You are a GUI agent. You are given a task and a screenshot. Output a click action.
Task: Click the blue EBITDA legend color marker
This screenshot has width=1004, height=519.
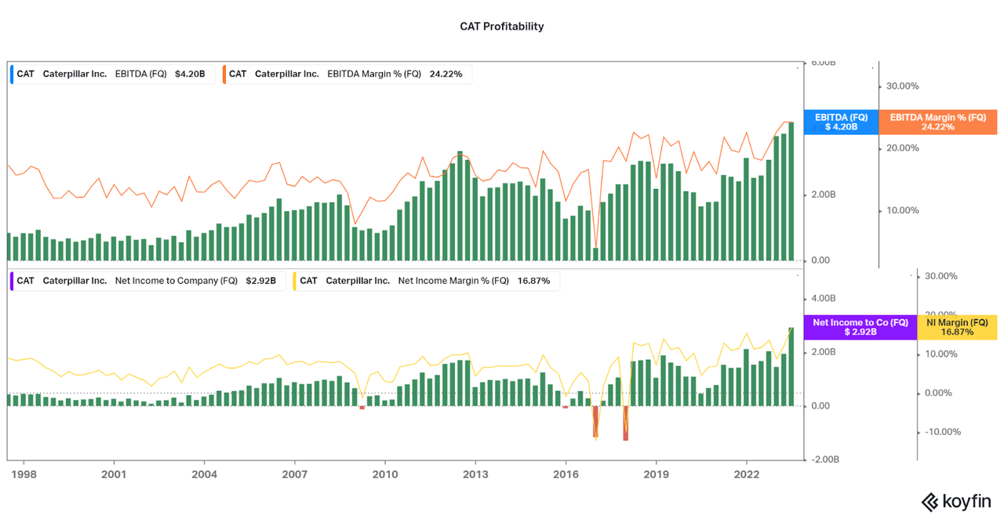pyautogui.click(x=12, y=74)
